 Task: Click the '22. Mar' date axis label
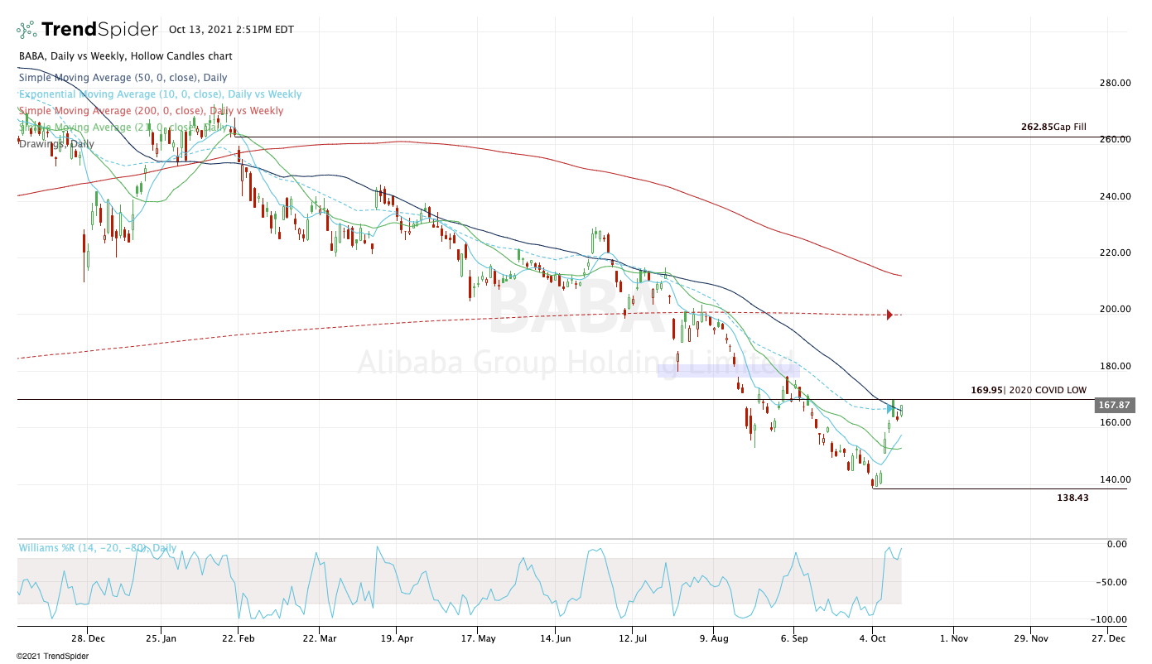(x=319, y=638)
